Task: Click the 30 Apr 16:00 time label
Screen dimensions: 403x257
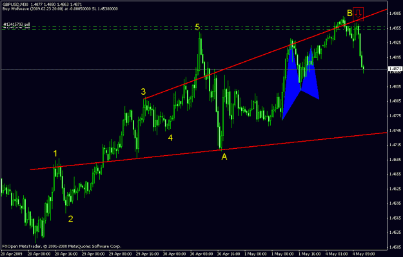Action: point(228,254)
